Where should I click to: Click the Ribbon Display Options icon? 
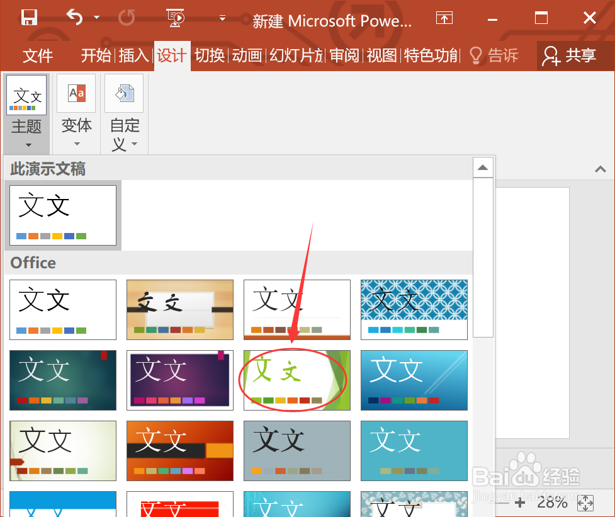pos(444,18)
